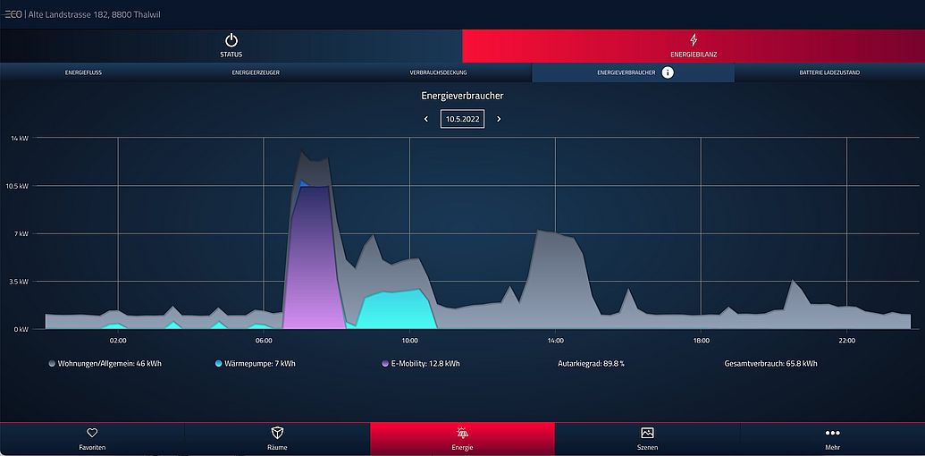Open the date picker showing 10.5.2022

[462, 119]
